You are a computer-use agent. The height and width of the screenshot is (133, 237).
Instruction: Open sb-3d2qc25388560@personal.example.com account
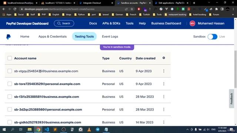(48, 109)
